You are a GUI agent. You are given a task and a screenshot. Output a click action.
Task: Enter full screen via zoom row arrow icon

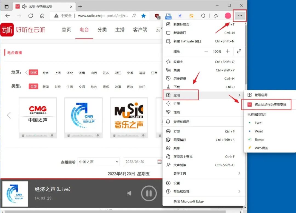[239, 51]
